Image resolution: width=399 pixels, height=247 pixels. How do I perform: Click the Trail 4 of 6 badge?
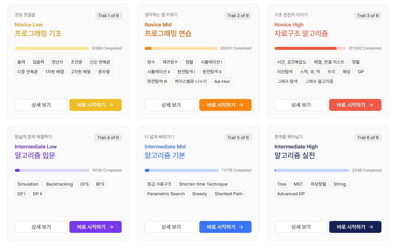(x=108, y=137)
